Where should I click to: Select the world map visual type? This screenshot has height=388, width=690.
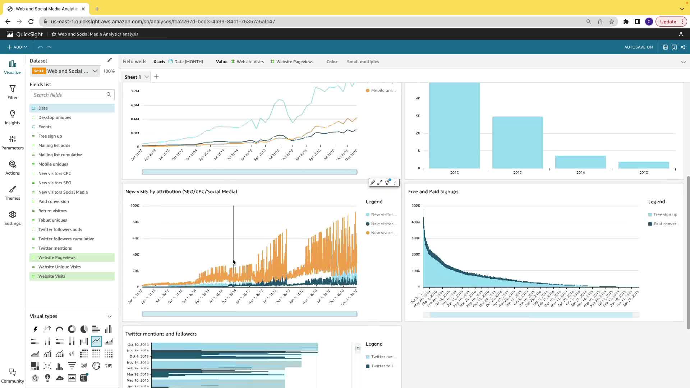coord(108,366)
